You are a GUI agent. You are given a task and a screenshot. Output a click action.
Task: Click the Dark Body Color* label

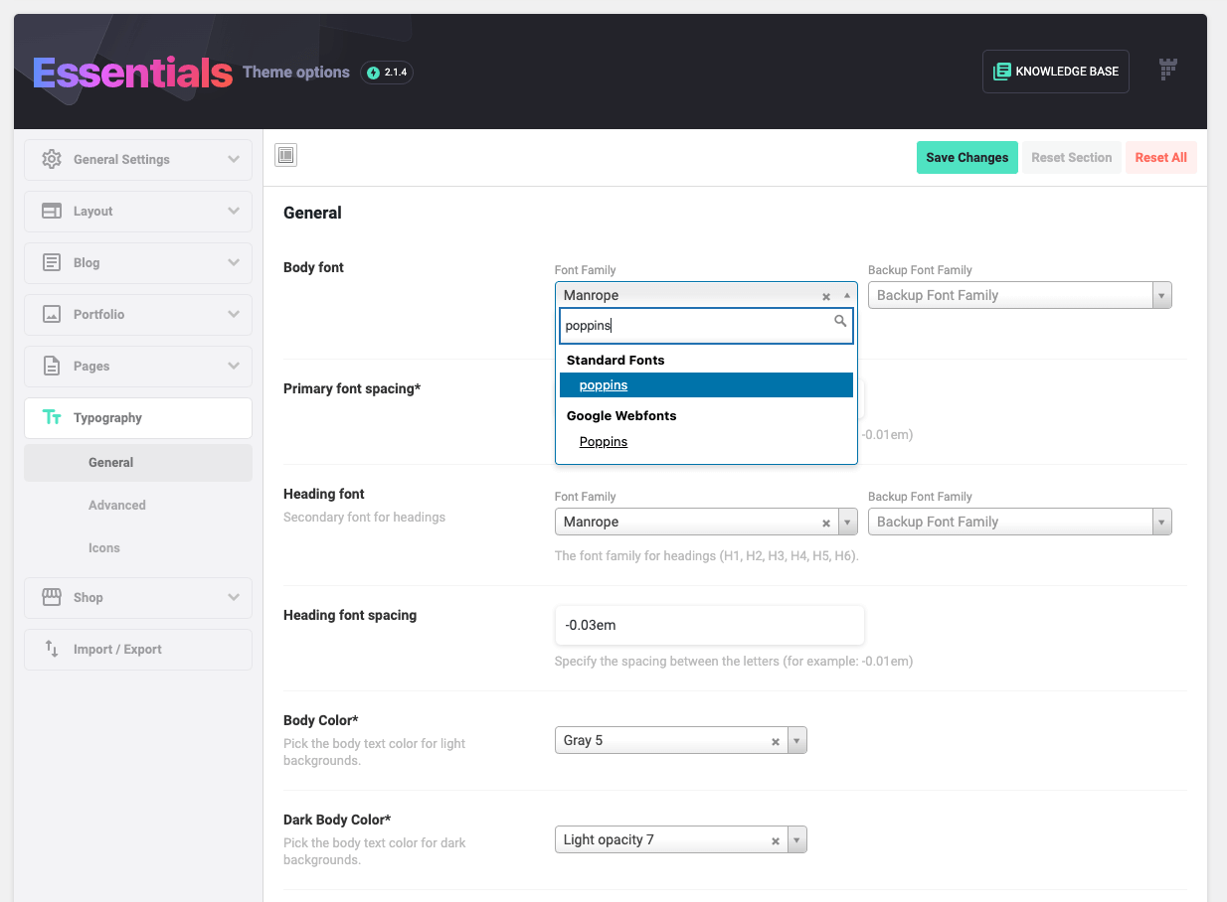(x=337, y=820)
